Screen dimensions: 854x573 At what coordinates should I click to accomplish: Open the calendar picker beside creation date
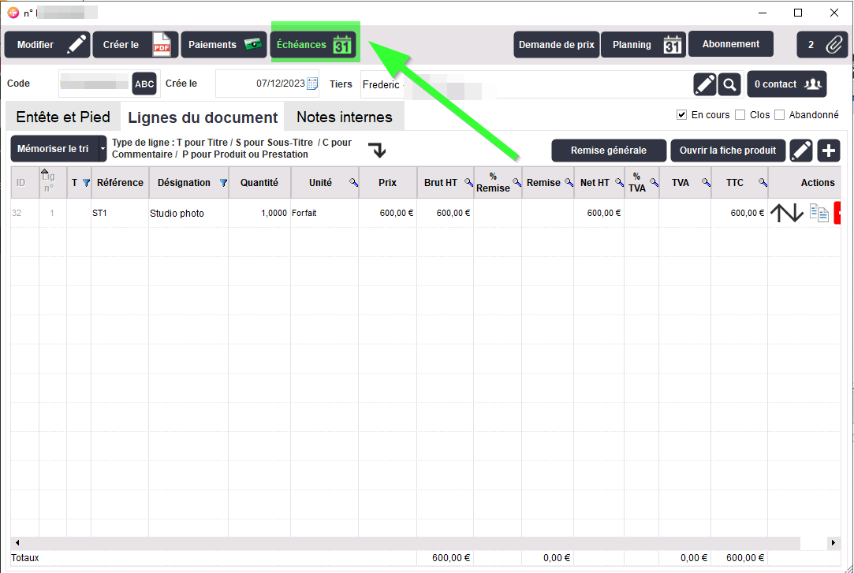click(x=312, y=84)
